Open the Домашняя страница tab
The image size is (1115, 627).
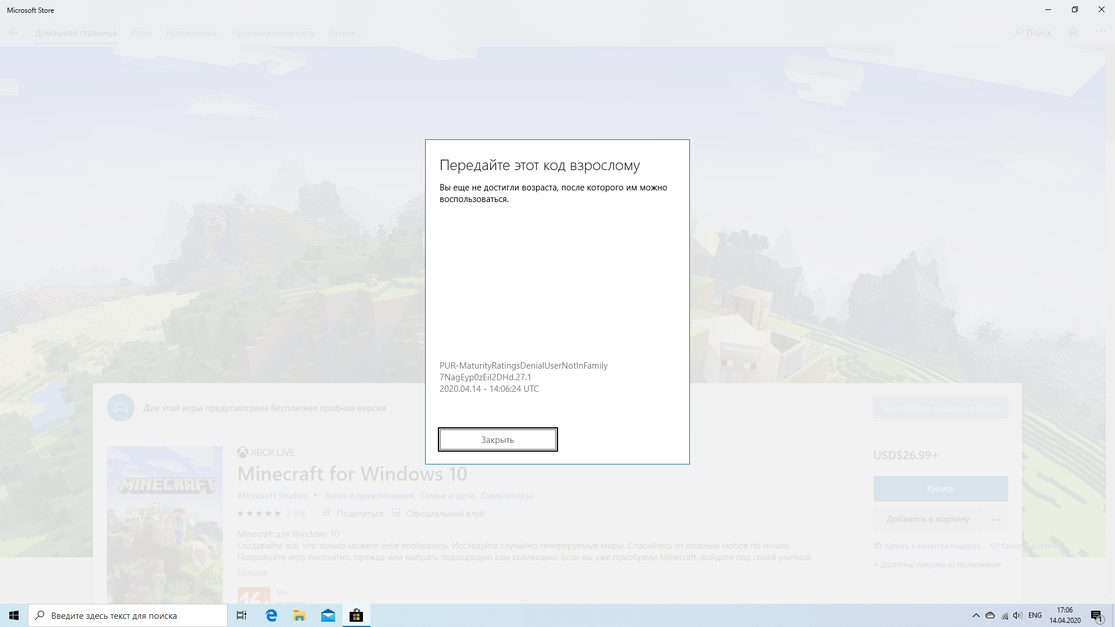tap(75, 33)
